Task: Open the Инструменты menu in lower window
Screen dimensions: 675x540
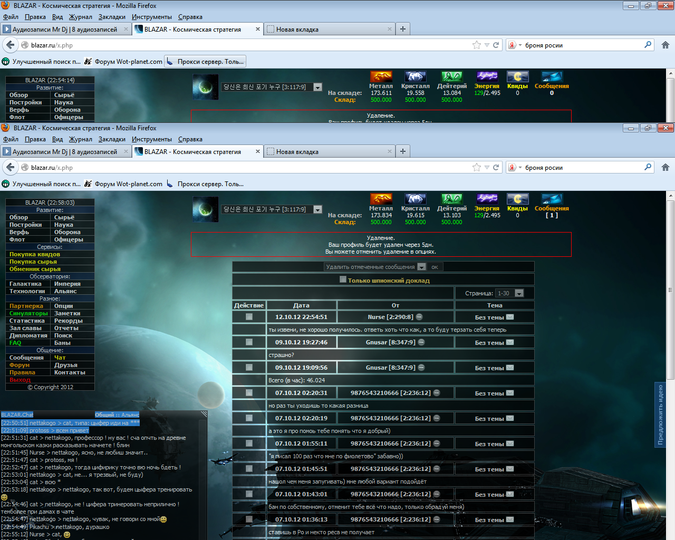Action: pyautogui.click(x=152, y=139)
